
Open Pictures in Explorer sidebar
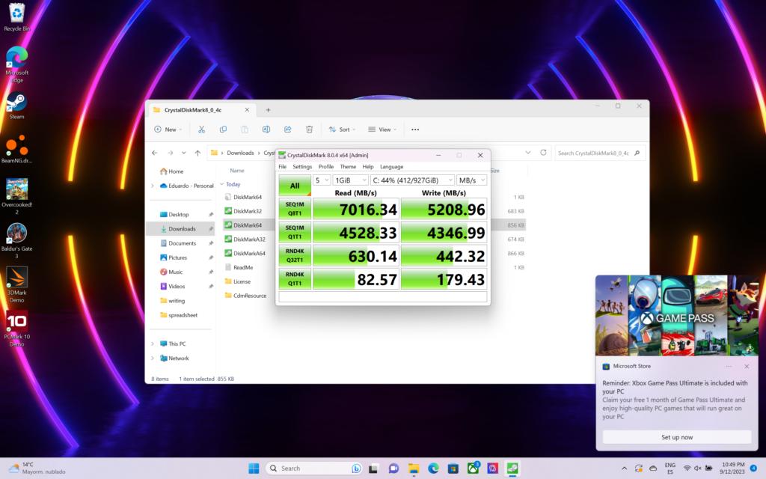tap(177, 257)
